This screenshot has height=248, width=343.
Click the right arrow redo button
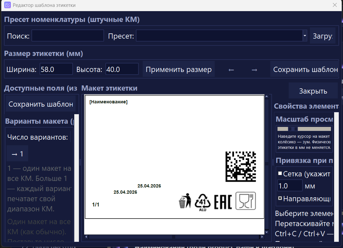tap(254, 70)
